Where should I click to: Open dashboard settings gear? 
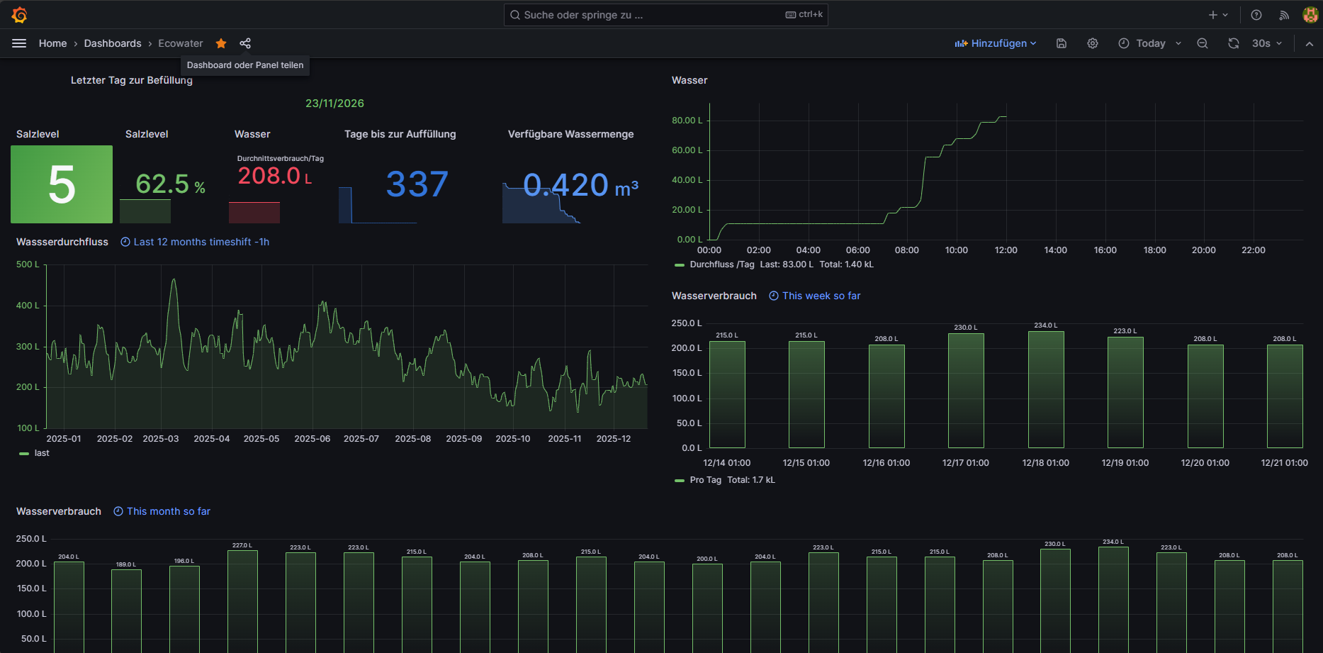[x=1093, y=43]
